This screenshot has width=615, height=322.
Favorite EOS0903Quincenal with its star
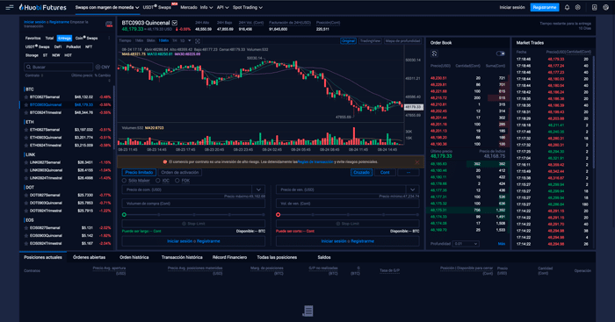coord(26,235)
